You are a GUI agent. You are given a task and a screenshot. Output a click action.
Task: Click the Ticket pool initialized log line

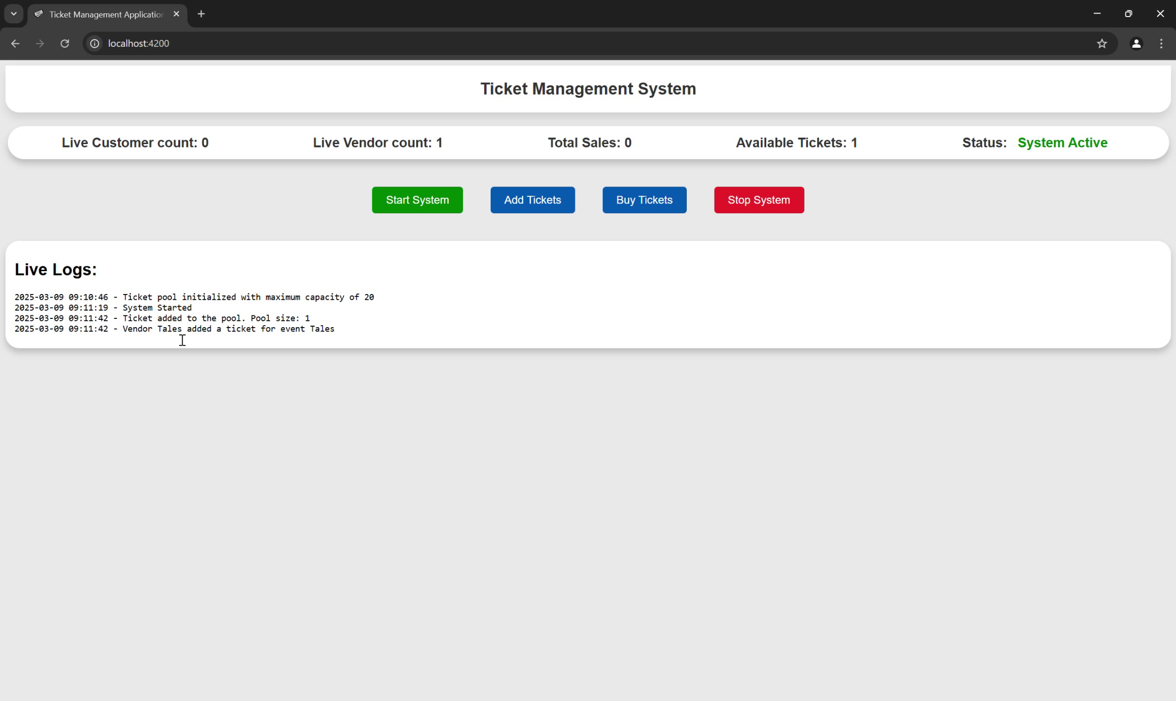point(194,297)
